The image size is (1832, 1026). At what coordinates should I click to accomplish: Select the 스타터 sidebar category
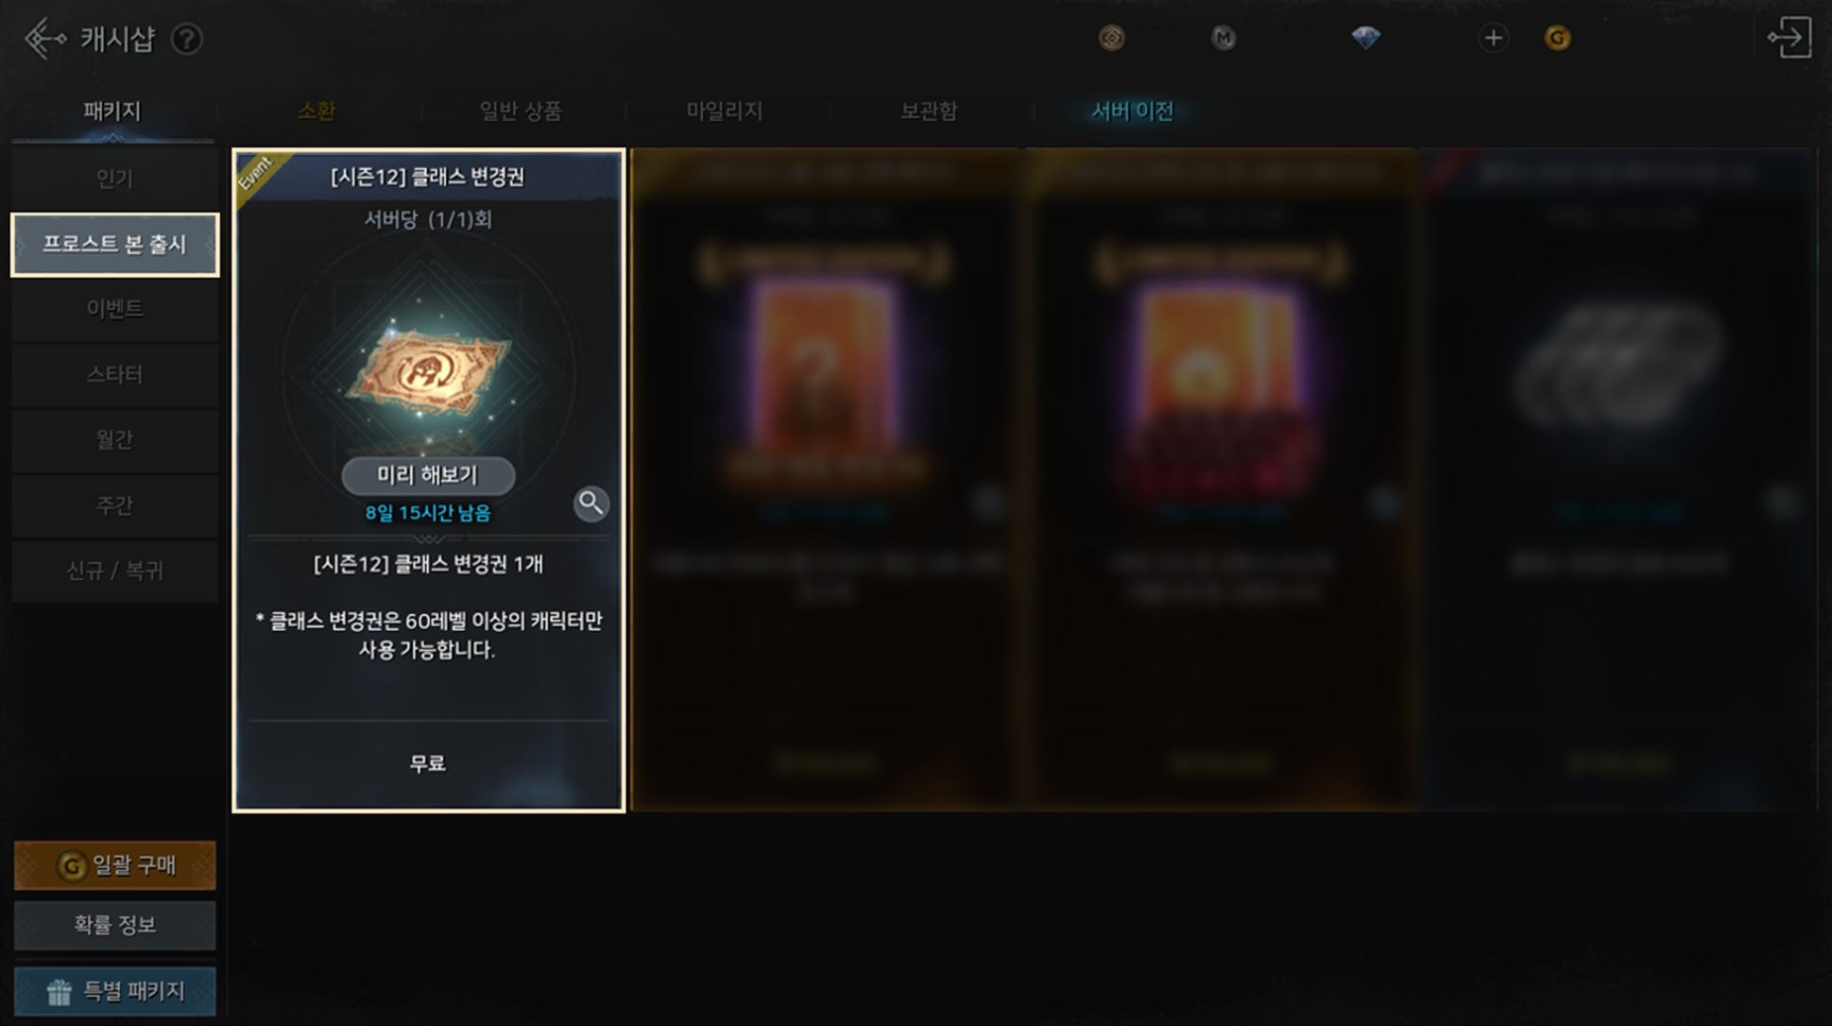(x=114, y=375)
